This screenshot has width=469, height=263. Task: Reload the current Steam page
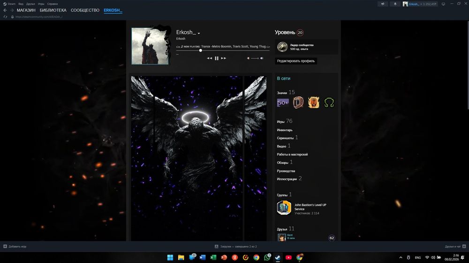[5, 17]
